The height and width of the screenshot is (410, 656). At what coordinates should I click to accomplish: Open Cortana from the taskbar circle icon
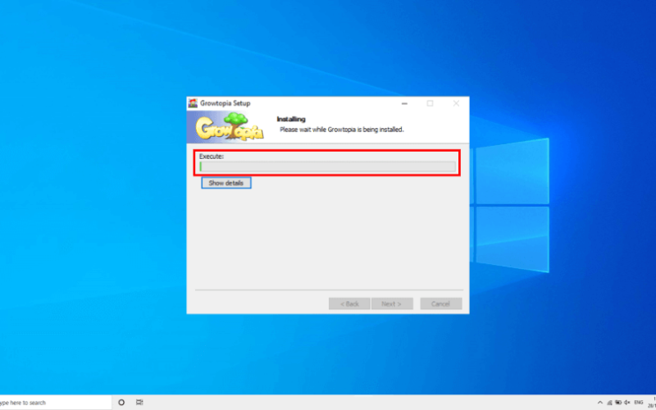click(121, 403)
